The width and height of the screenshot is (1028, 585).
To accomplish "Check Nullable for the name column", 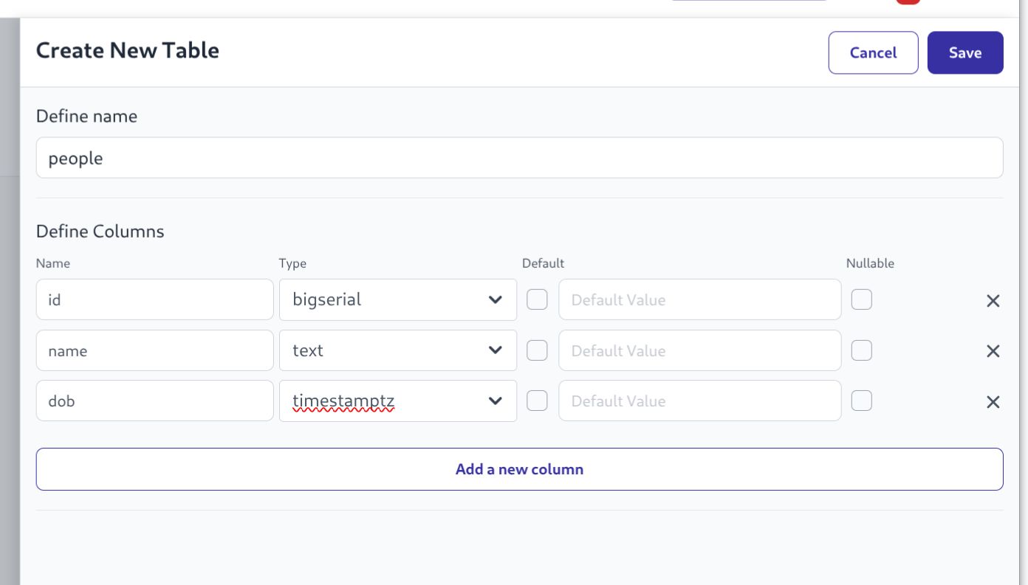I will click(860, 350).
